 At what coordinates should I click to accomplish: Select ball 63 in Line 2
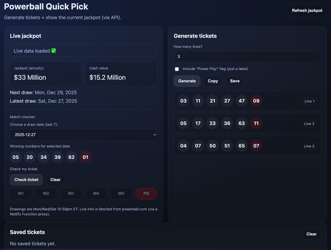[242, 123]
